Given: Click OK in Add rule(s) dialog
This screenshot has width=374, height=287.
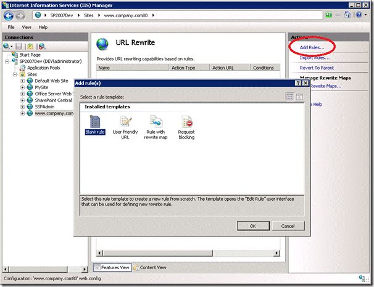Looking at the screenshot, I should pos(253,226).
